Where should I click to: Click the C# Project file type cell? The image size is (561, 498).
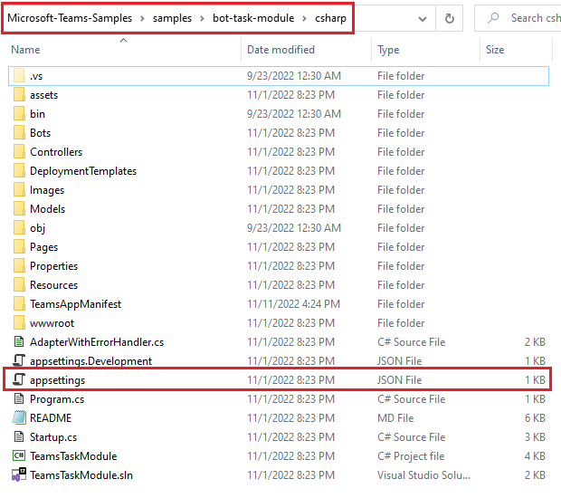click(x=411, y=456)
